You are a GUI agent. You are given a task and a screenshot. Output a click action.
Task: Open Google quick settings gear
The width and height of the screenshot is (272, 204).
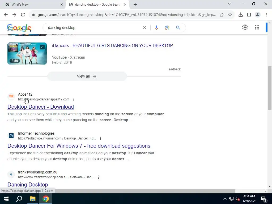click(245, 27)
